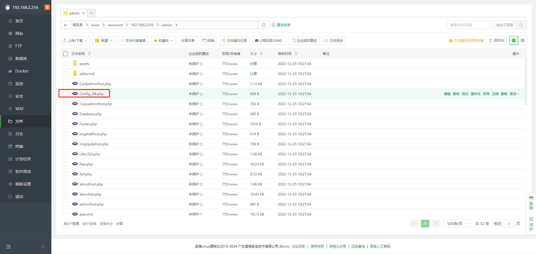
Task: Open the 回收站 recycle bin
Action: tap(496, 40)
